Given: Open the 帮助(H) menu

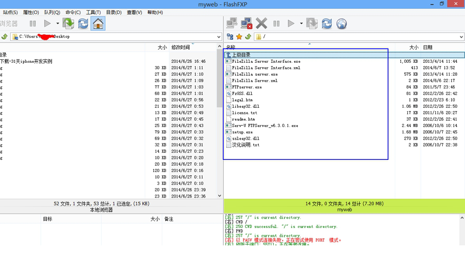Looking at the screenshot, I should (155, 13).
